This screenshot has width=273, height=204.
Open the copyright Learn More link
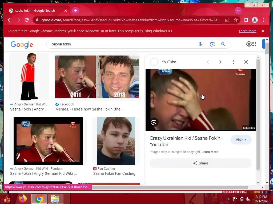point(210,152)
